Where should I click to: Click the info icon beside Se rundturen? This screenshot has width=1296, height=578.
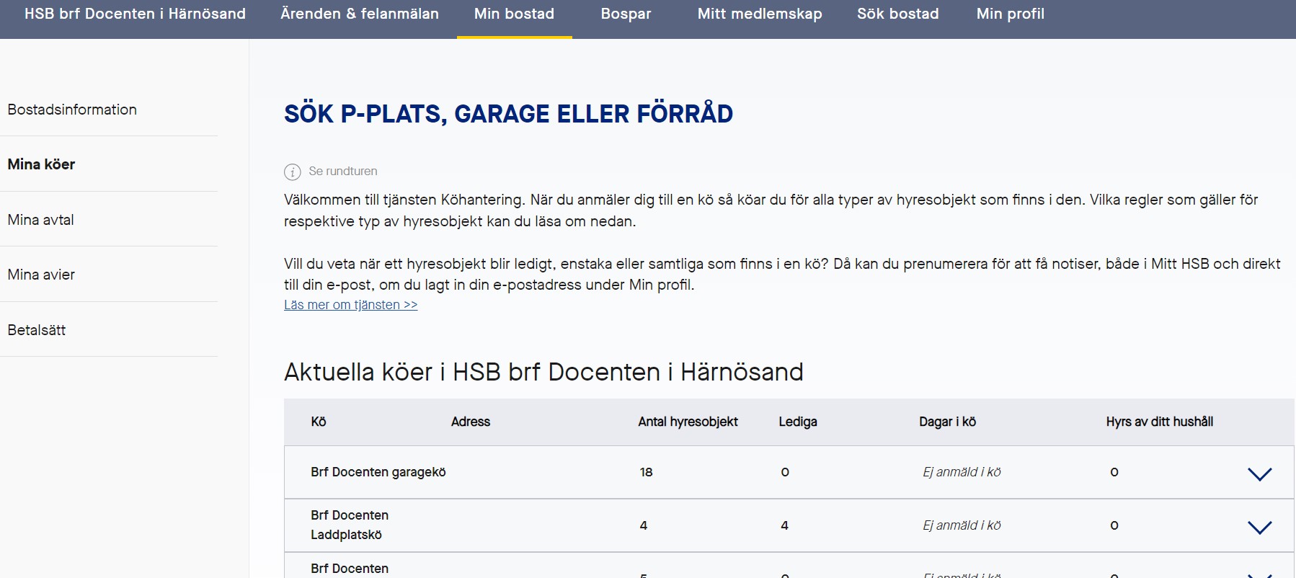tap(292, 172)
